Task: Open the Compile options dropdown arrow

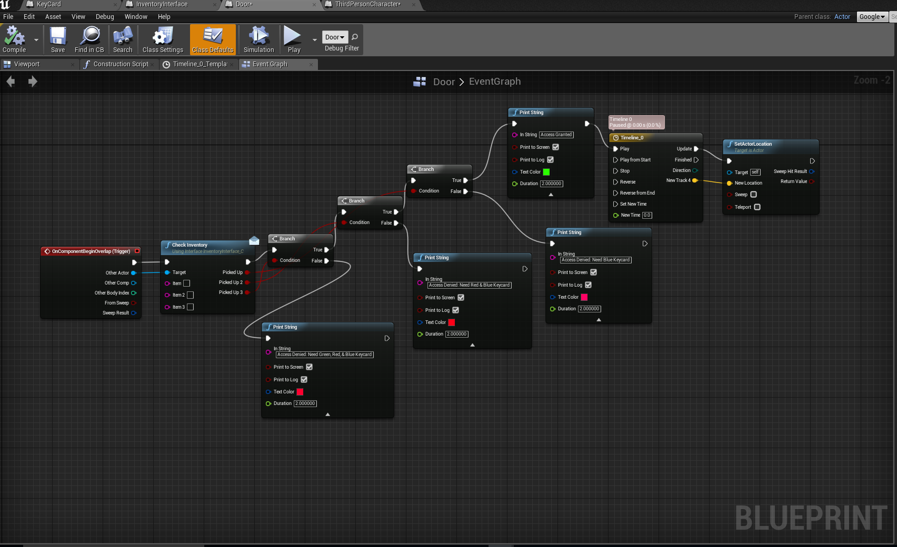Action: (36, 40)
